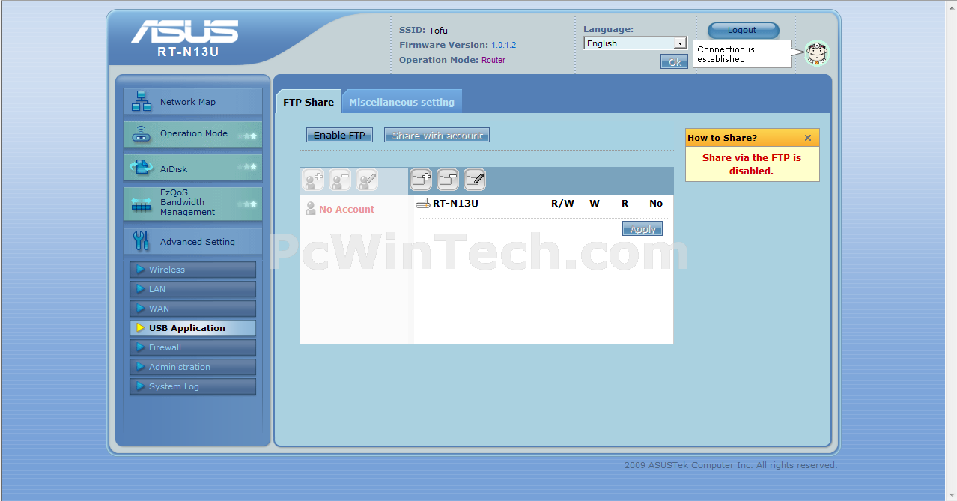The height and width of the screenshot is (501, 957).
Task: Click the R permission column header
Action: [x=625, y=204]
